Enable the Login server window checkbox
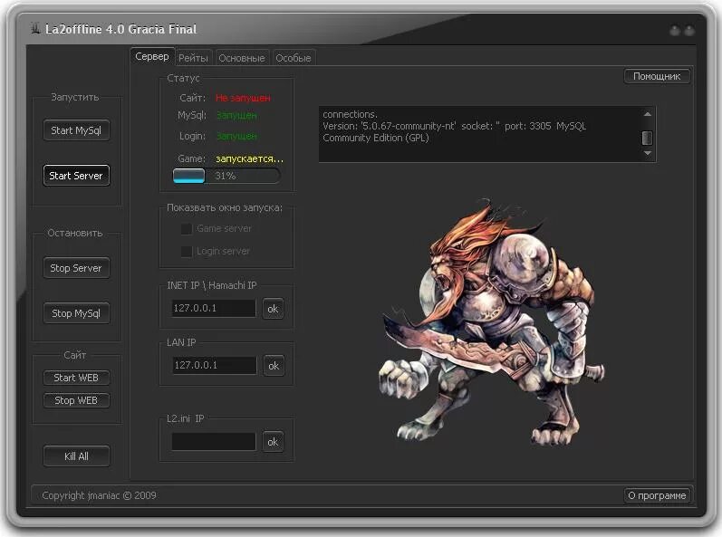722x537 pixels. coord(186,251)
